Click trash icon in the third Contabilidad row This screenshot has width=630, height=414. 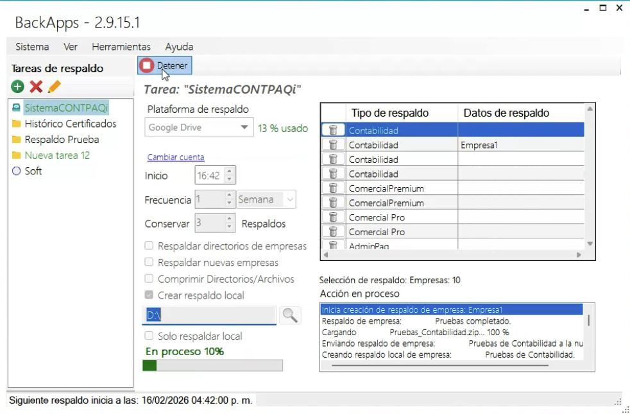[333, 159]
